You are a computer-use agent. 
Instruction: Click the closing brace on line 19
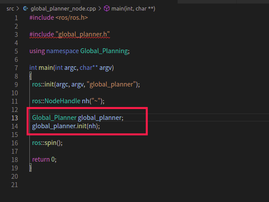(31, 168)
